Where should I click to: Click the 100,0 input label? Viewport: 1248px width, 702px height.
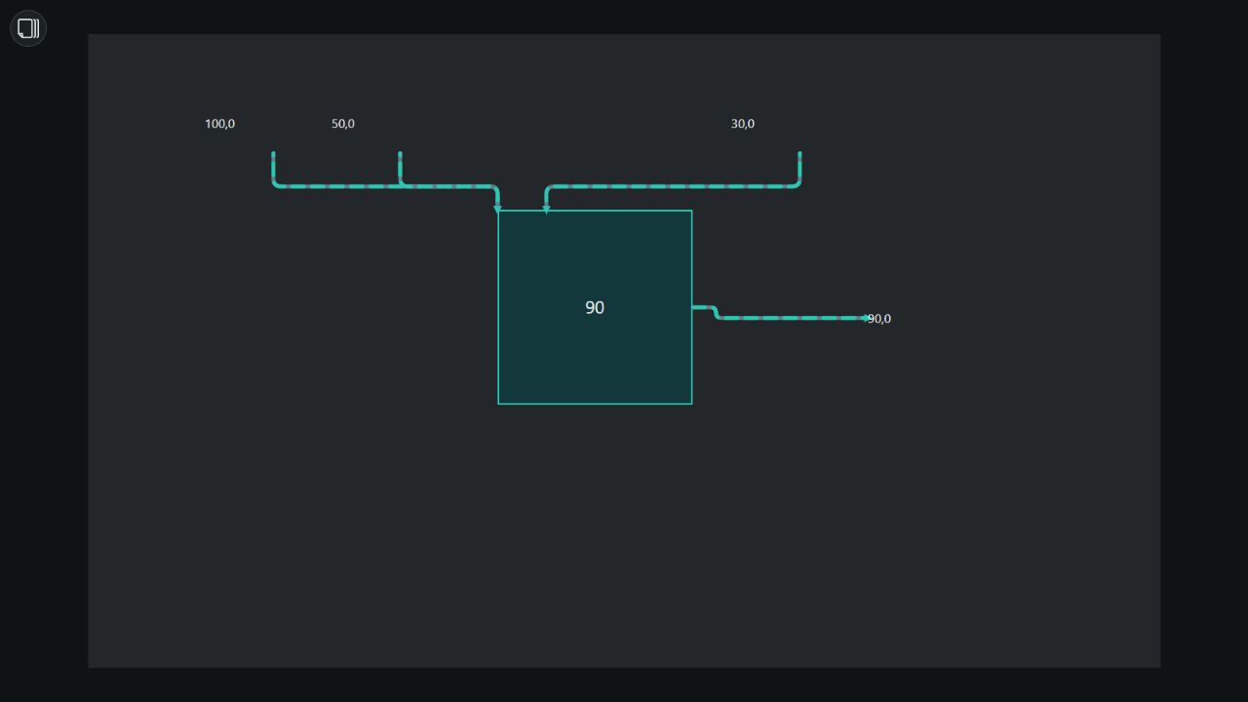219,124
